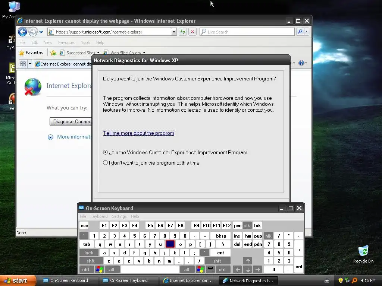
Task: Toggle the nlk num lock key
Action: [x=268, y=236]
